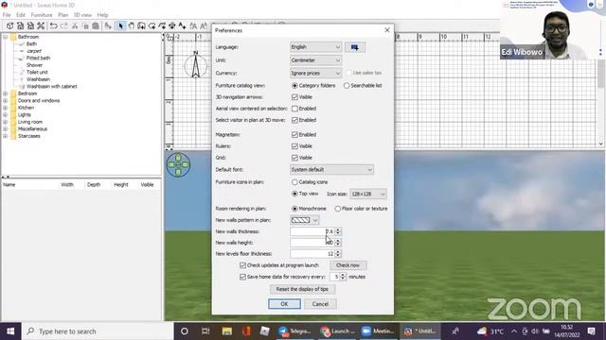Click the Redo arrow icon

coord(64,25)
